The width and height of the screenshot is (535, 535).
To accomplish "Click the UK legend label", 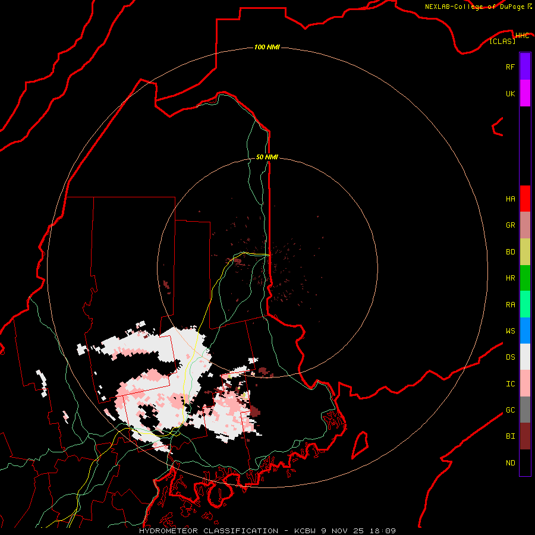I will tap(510, 93).
